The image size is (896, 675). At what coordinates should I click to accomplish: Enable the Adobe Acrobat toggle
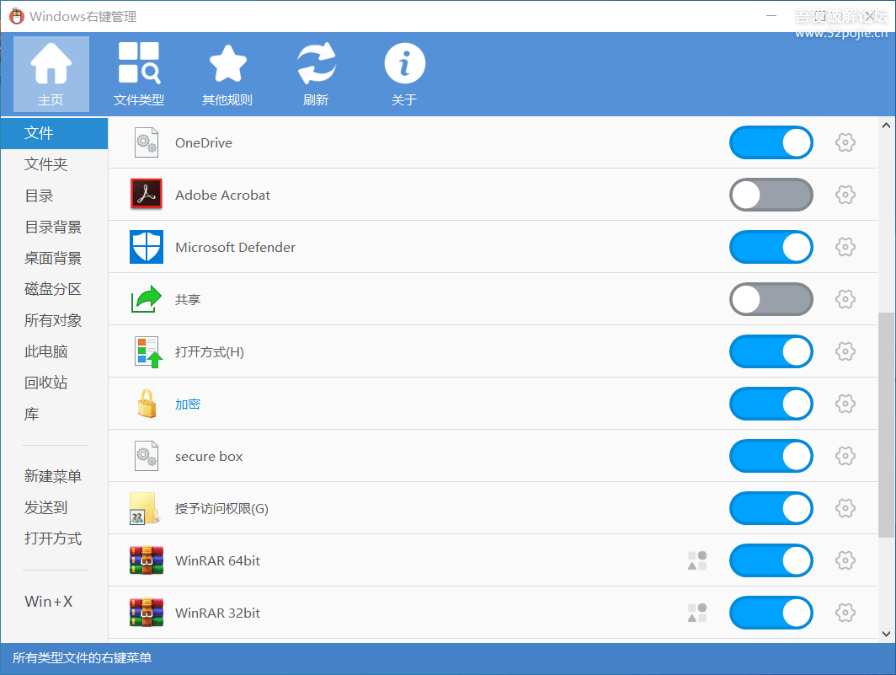click(x=771, y=195)
